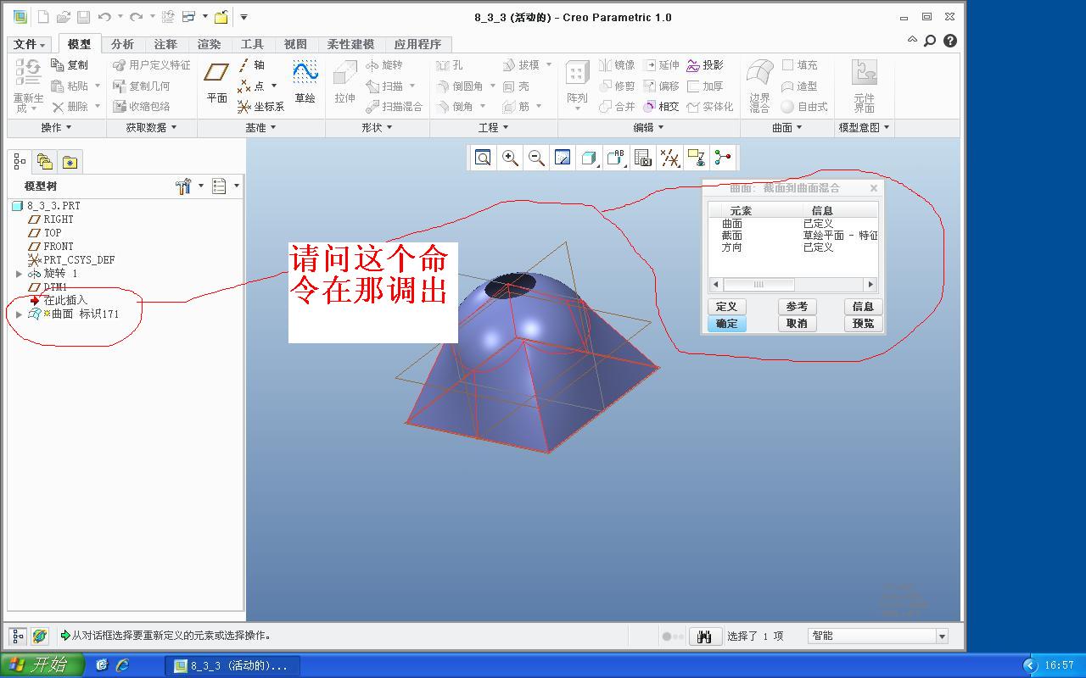Toggle the Spin Center icon

tap(723, 158)
